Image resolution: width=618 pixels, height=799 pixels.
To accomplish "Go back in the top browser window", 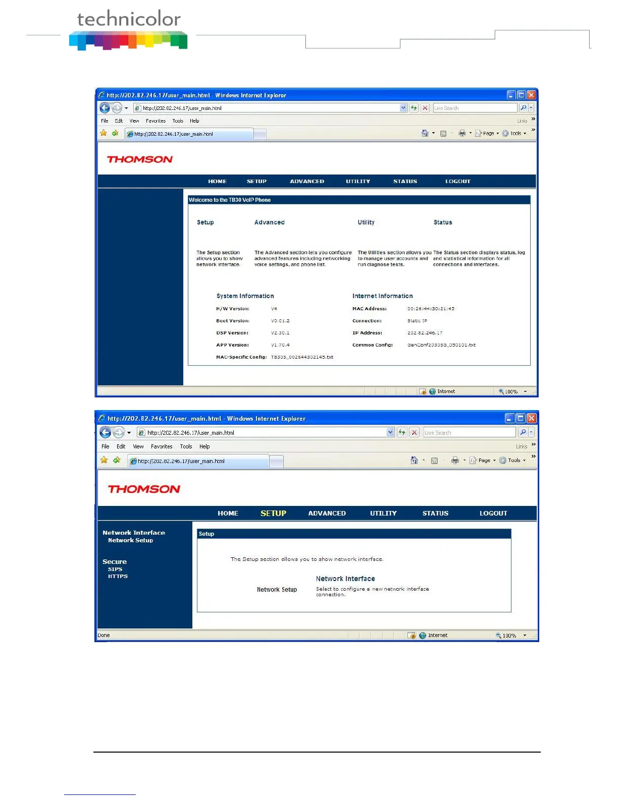I will (105, 108).
